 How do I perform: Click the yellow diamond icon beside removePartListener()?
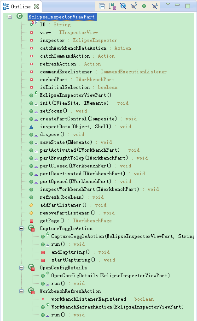click(x=31, y=213)
